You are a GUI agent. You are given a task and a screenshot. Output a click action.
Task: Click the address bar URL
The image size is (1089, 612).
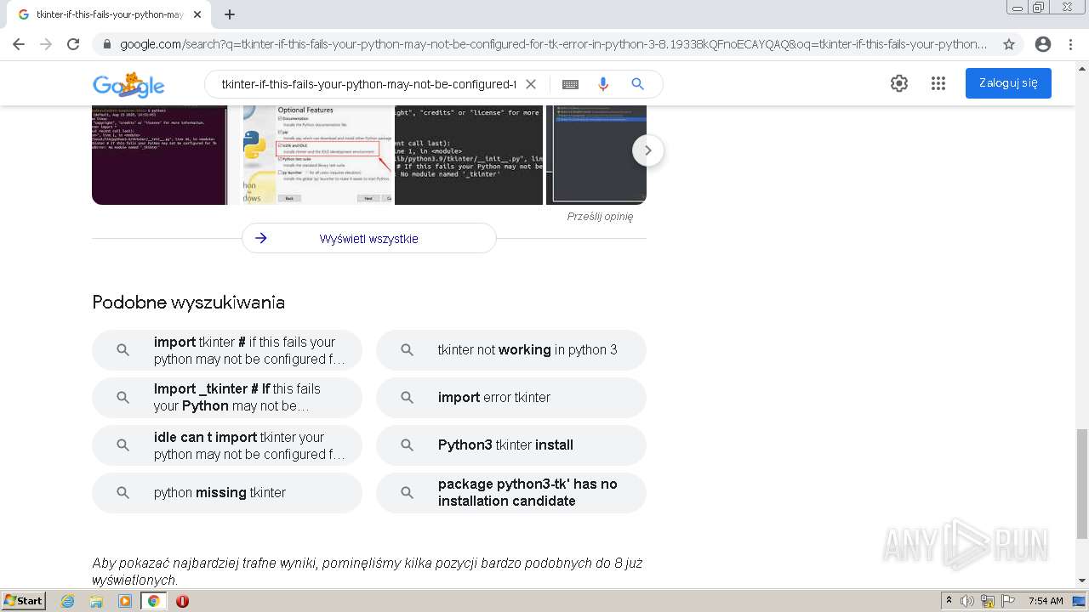click(553, 44)
